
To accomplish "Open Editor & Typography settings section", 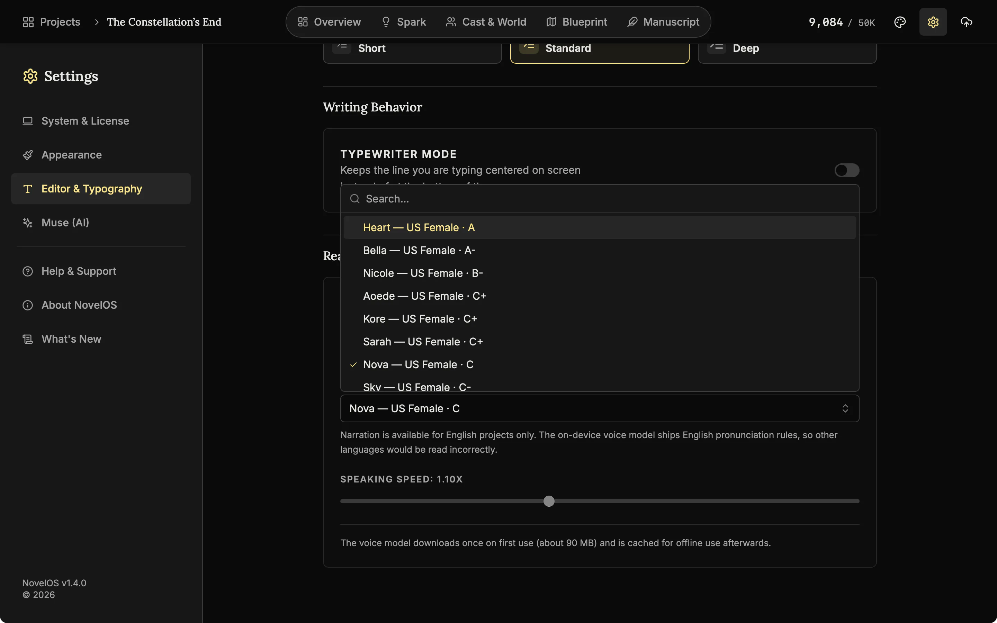I will click(101, 189).
